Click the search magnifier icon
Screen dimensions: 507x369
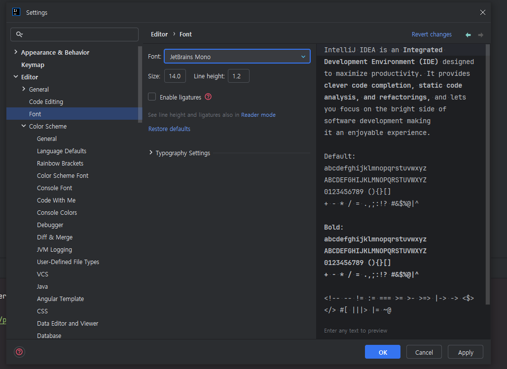coord(19,34)
